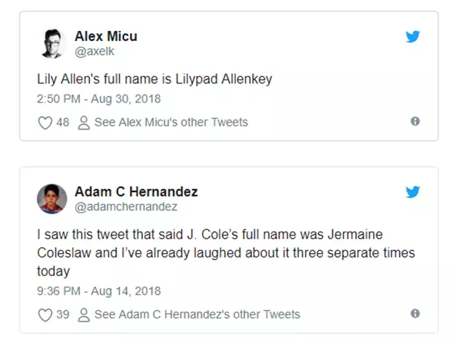Click the person icon beside See Alex Micu's other Tweets
This screenshot has height=341, width=453.
(84, 123)
